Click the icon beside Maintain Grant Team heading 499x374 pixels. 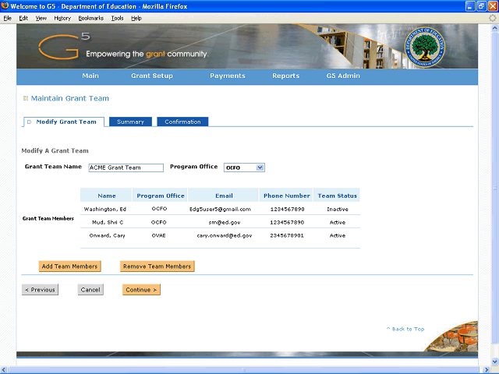click(26, 98)
